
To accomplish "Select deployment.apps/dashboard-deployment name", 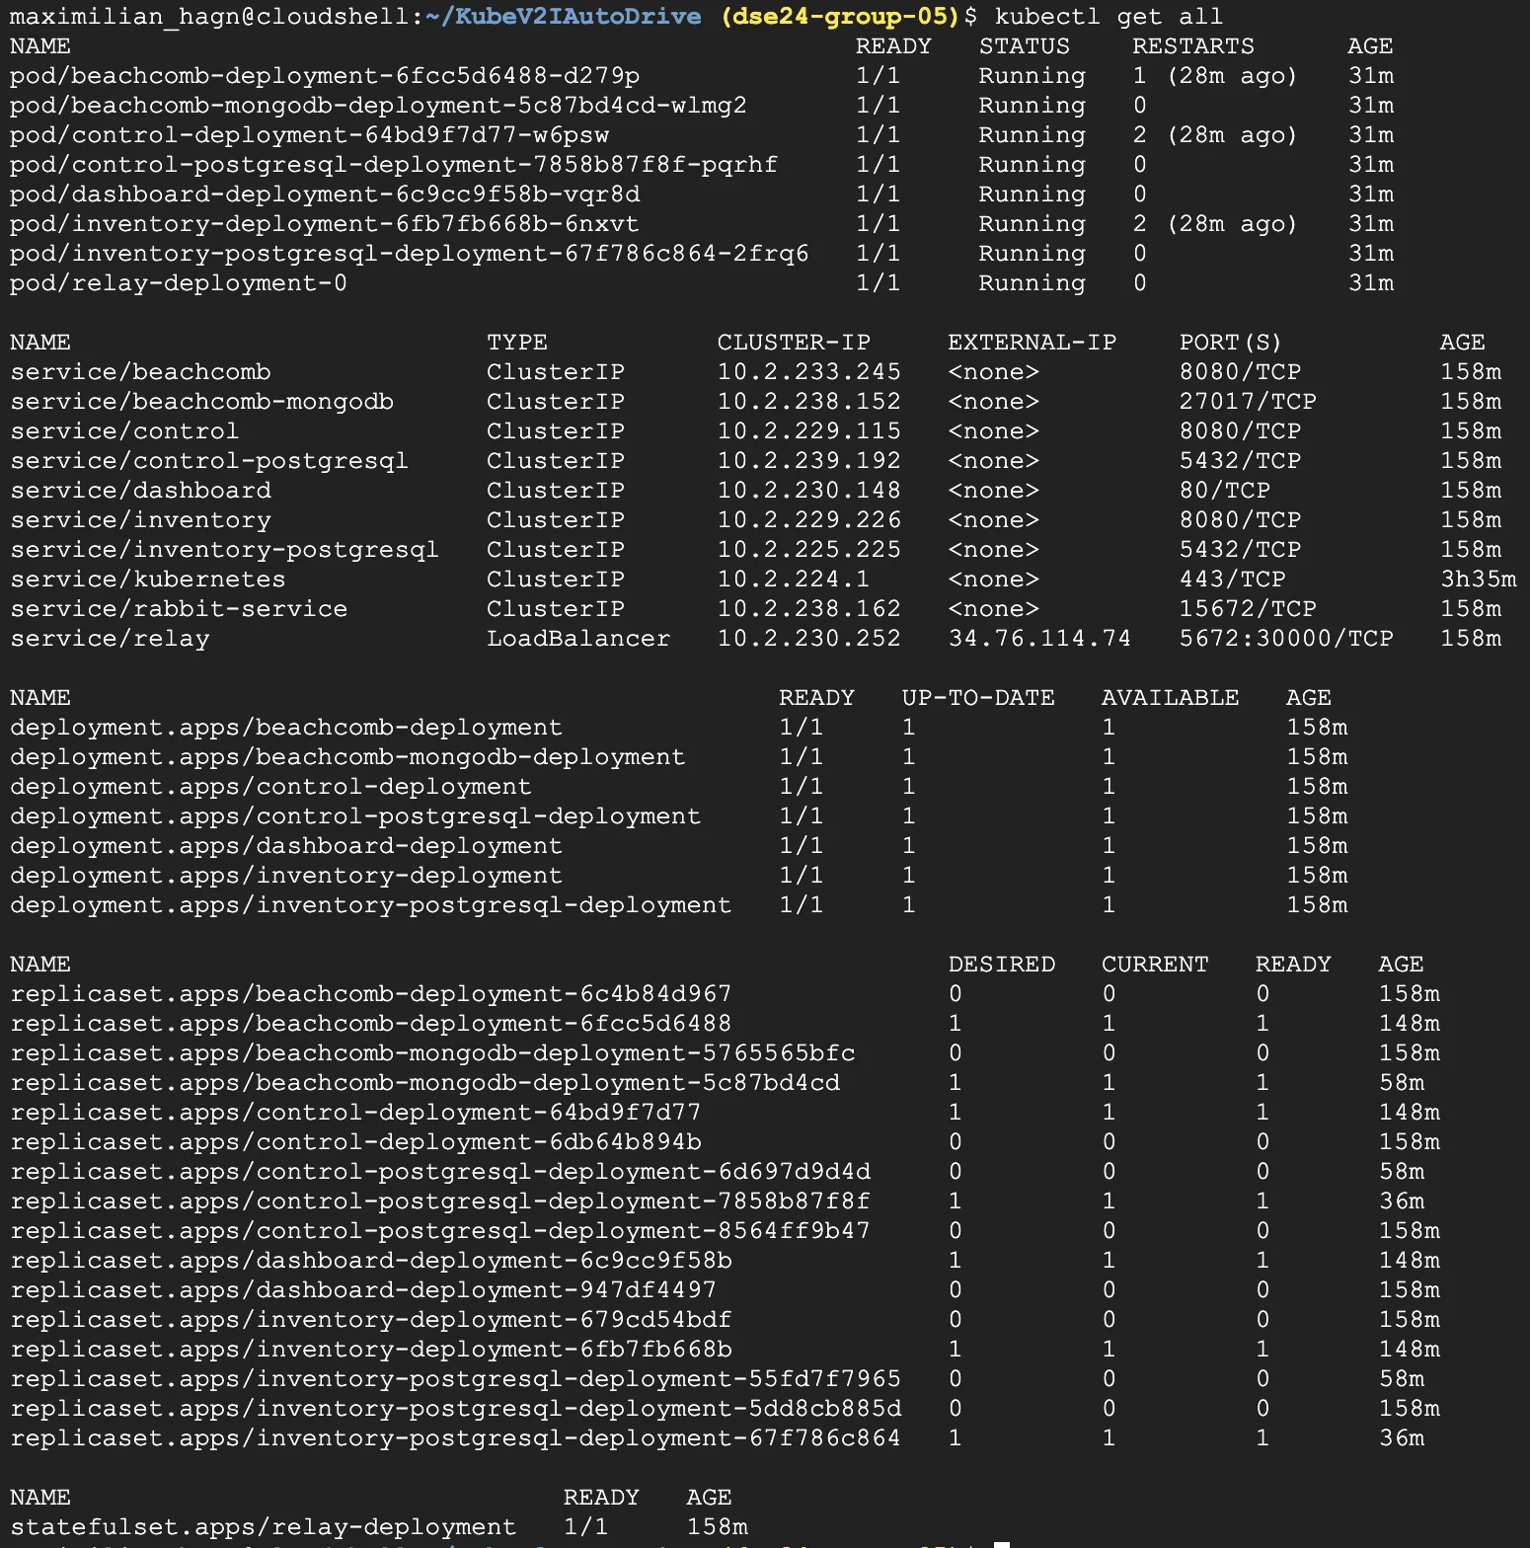I will point(285,846).
